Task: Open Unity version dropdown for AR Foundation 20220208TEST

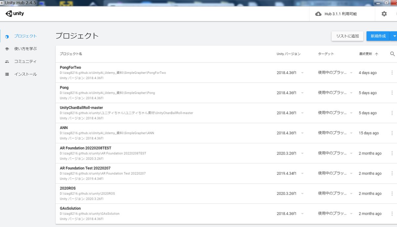Action: click(302, 154)
